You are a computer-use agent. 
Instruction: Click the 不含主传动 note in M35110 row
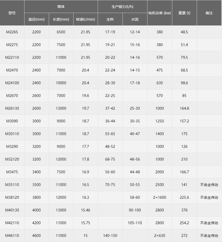[x=209, y=185]
